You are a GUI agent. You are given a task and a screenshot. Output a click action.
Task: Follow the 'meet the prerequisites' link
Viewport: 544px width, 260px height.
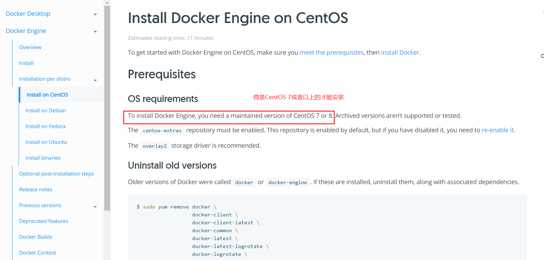tap(332, 53)
